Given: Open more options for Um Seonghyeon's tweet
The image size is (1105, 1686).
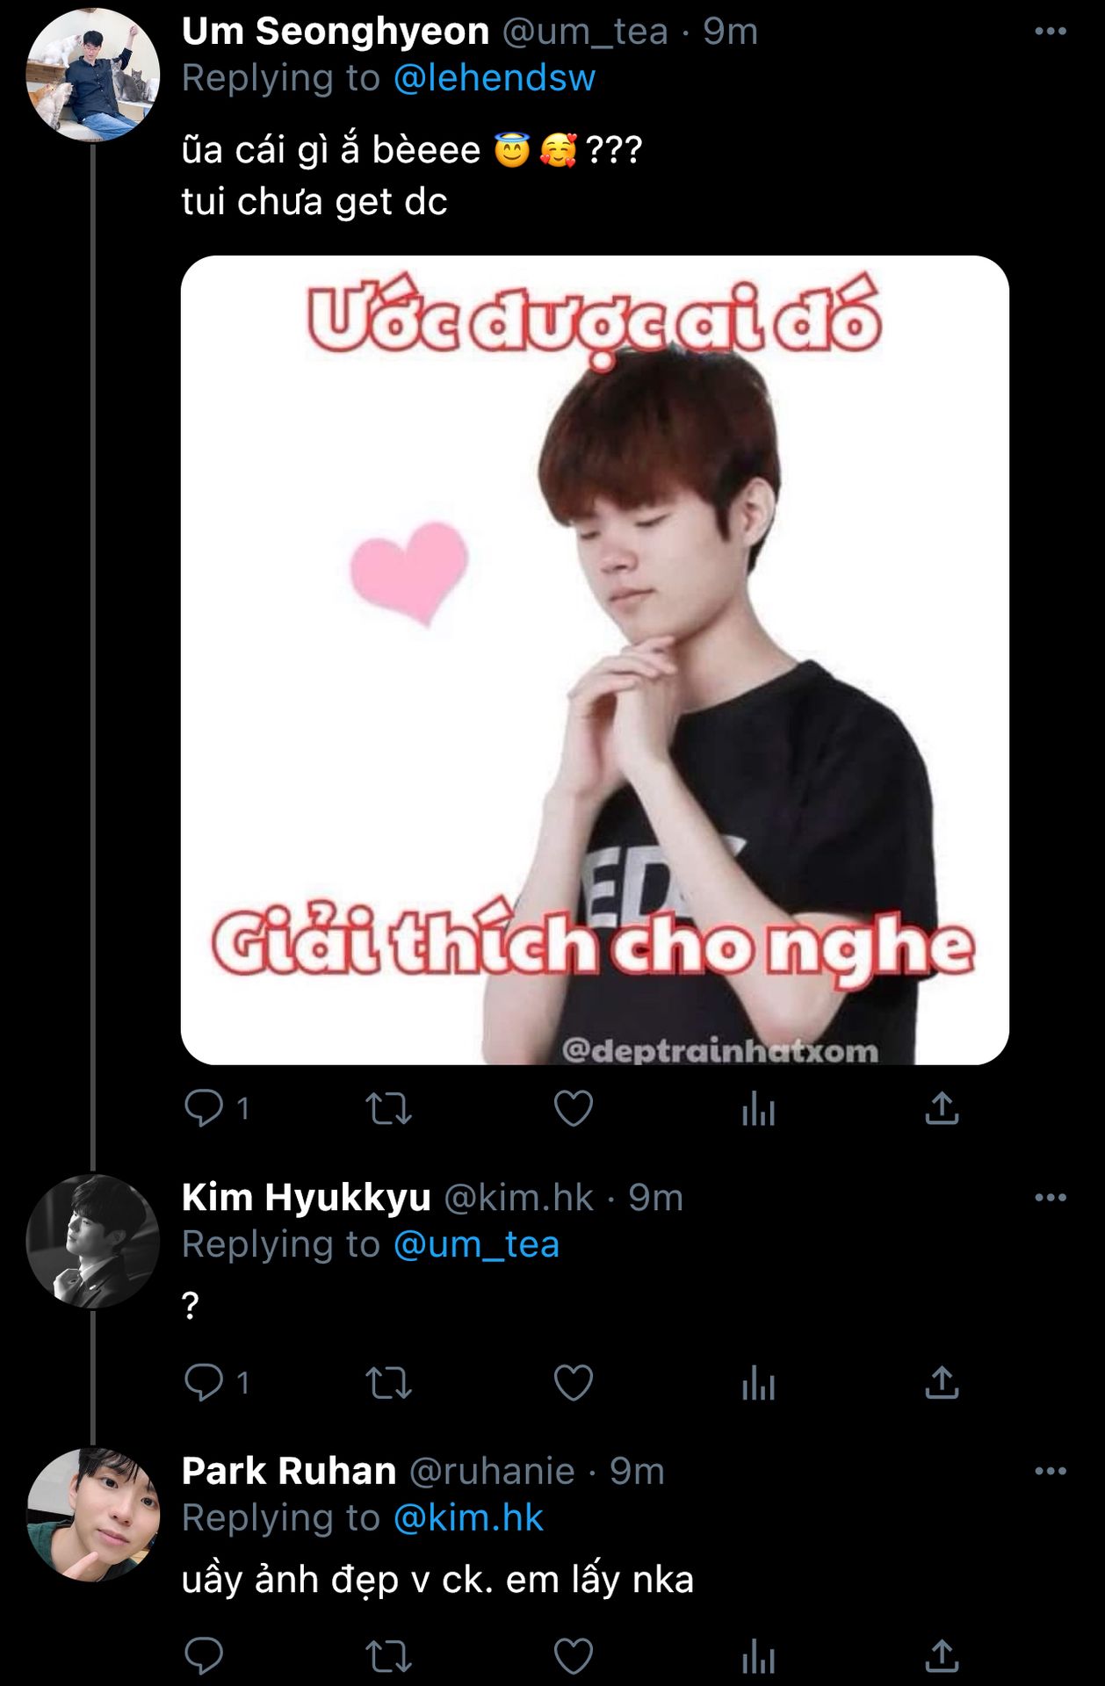Looking at the screenshot, I should [x=1051, y=32].
